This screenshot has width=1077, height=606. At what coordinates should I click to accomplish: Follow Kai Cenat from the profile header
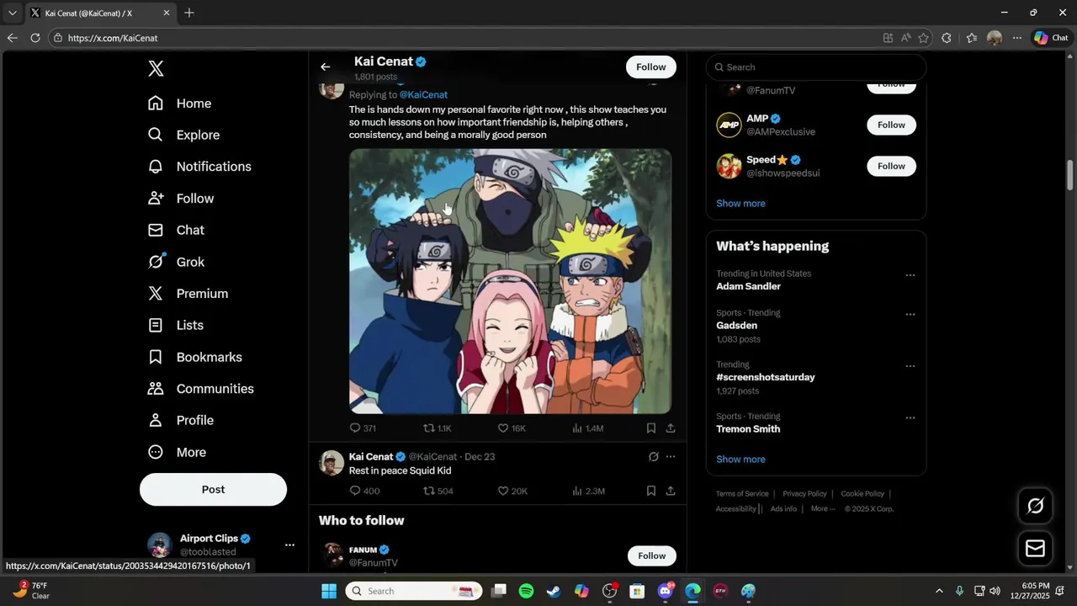pyautogui.click(x=650, y=67)
